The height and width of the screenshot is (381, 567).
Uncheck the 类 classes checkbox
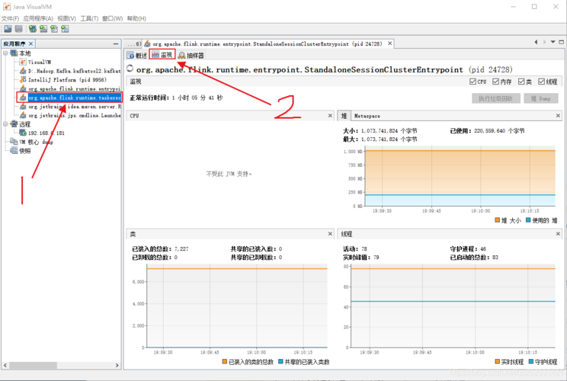(x=521, y=82)
